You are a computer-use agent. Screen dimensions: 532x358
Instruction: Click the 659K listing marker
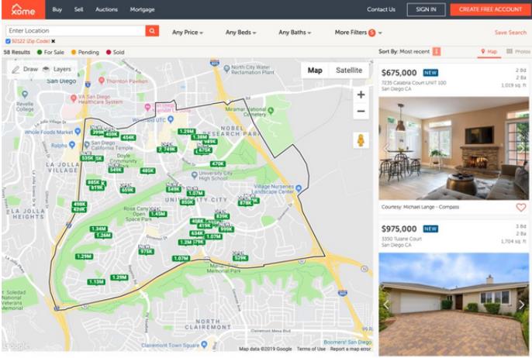click(x=127, y=190)
